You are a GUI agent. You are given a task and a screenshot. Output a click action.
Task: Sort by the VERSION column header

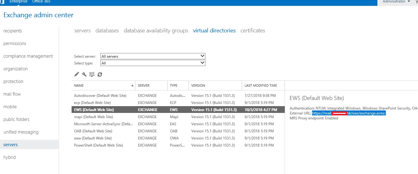coord(215,85)
